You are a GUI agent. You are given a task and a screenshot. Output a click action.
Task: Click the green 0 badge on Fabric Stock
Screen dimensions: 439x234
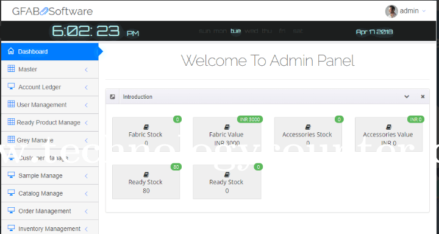click(x=177, y=119)
